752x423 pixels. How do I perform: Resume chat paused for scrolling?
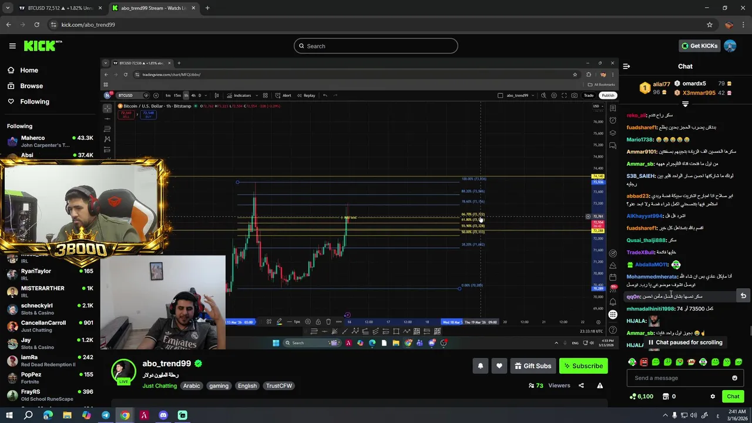tap(685, 343)
